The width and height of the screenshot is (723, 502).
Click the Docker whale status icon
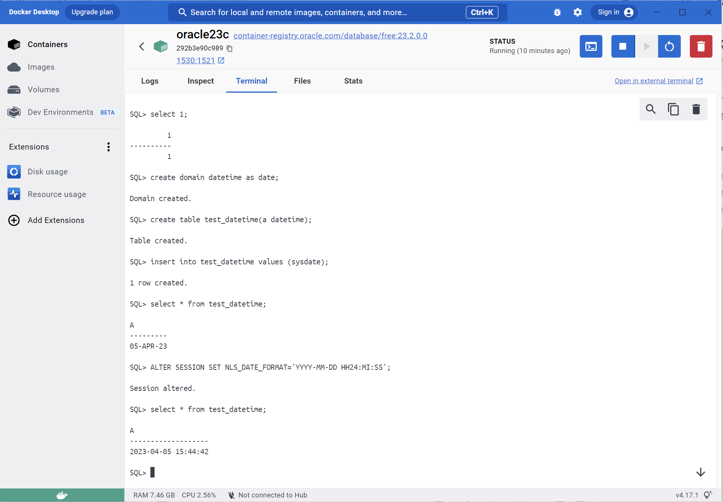point(62,495)
